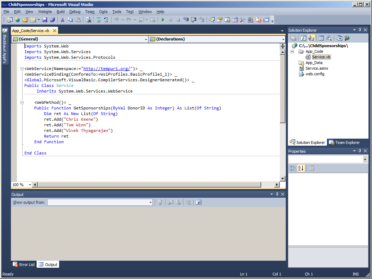Collapse the App_Code folder node
This screenshot has width=372, height=279.
[x=292, y=51]
